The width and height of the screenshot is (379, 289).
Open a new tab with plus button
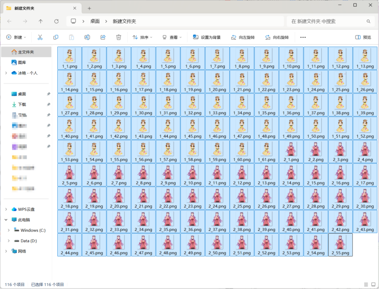[x=89, y=8]
